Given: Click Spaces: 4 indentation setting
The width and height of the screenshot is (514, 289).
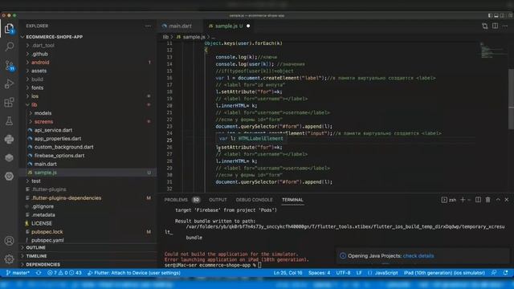Looking at the screenshot, I should pos(319,273).
